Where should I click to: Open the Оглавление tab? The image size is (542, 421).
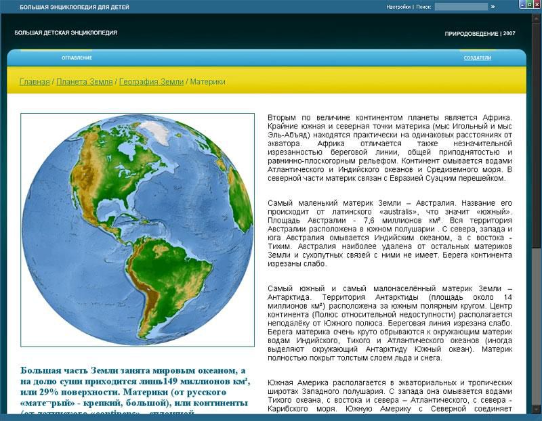77,58
